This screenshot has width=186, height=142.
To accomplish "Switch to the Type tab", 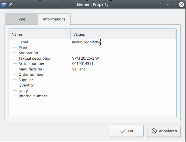I will click(x=21, y=19).
